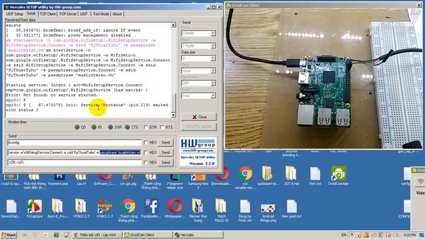The height and width of the screenshot is (239, 425).
Task: Open the Android things.png image icon
Action: click(268, 212)
